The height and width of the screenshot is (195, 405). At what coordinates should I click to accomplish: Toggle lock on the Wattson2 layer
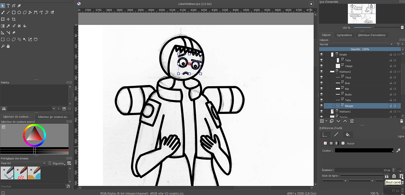[x=391, y=72]
